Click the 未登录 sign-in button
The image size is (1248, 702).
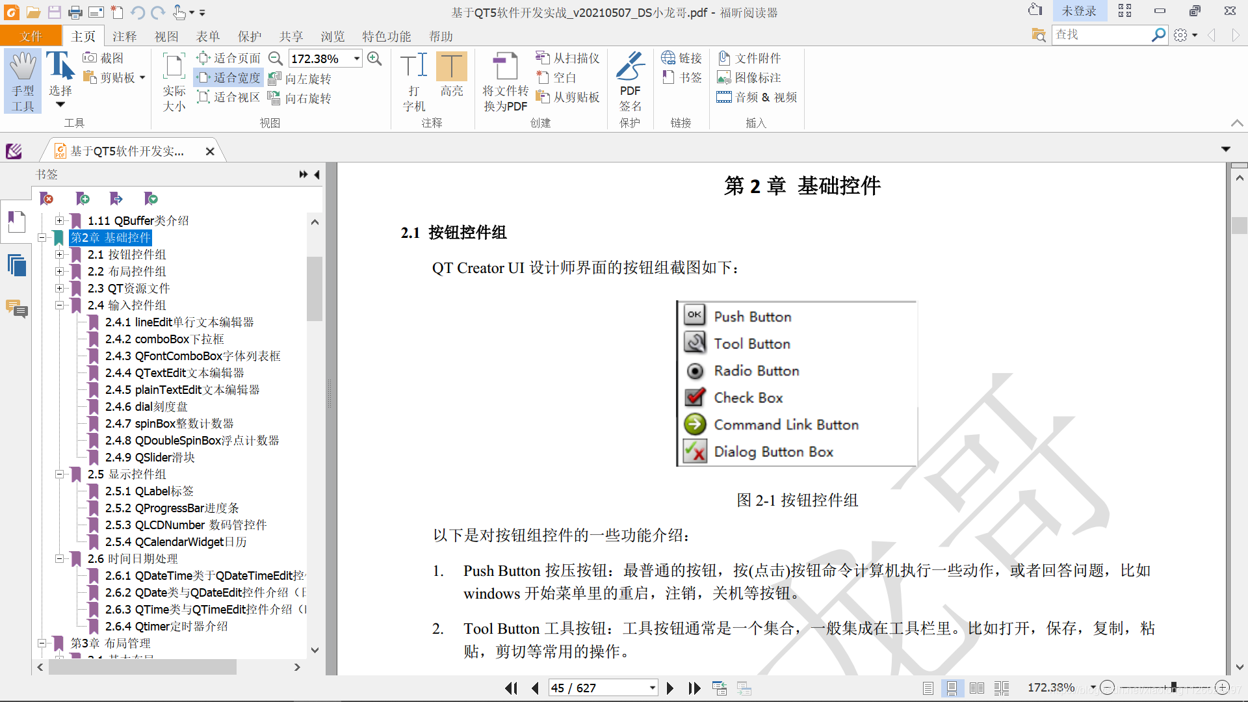click(1078, 11)
